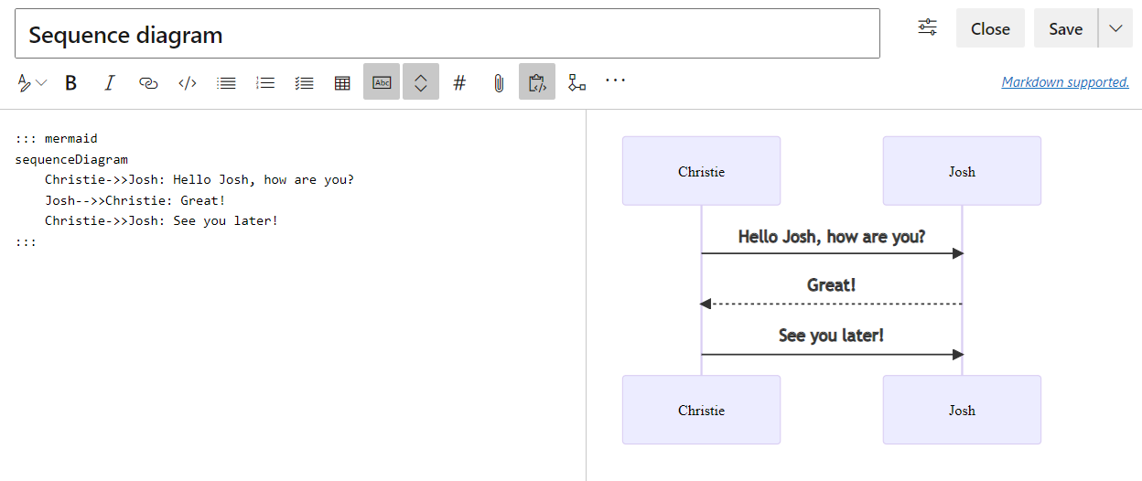Insert inline code snippet
This screenshot has height=481, width=1142.
[x=188, y=82]
